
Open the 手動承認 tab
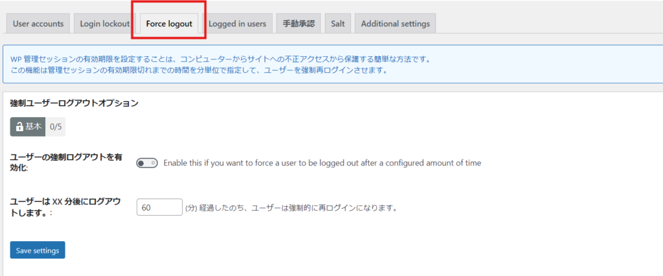tap(298, 24)
